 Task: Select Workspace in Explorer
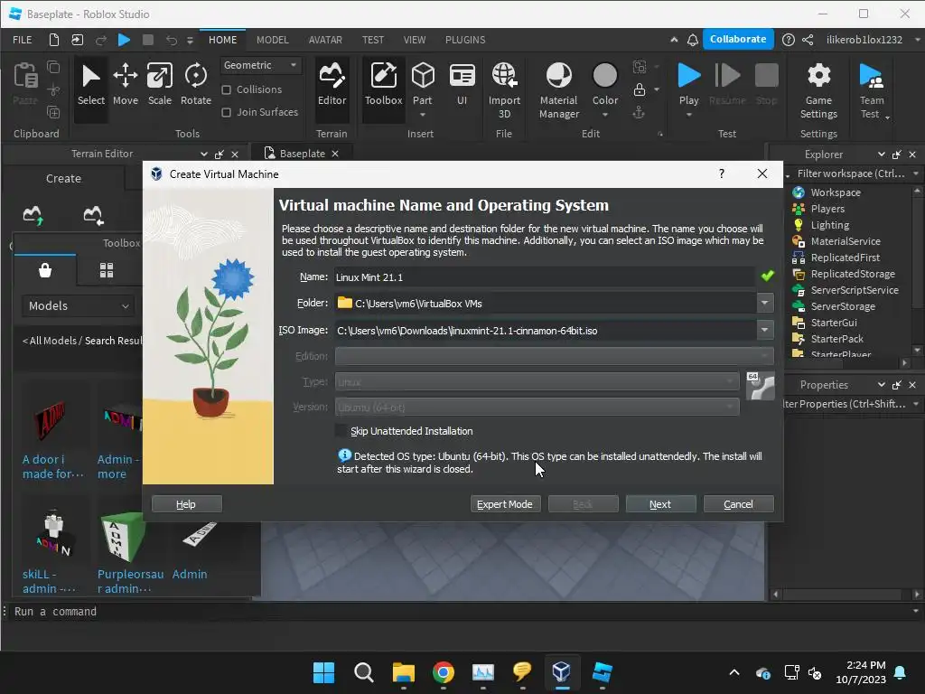coord(835,192)
